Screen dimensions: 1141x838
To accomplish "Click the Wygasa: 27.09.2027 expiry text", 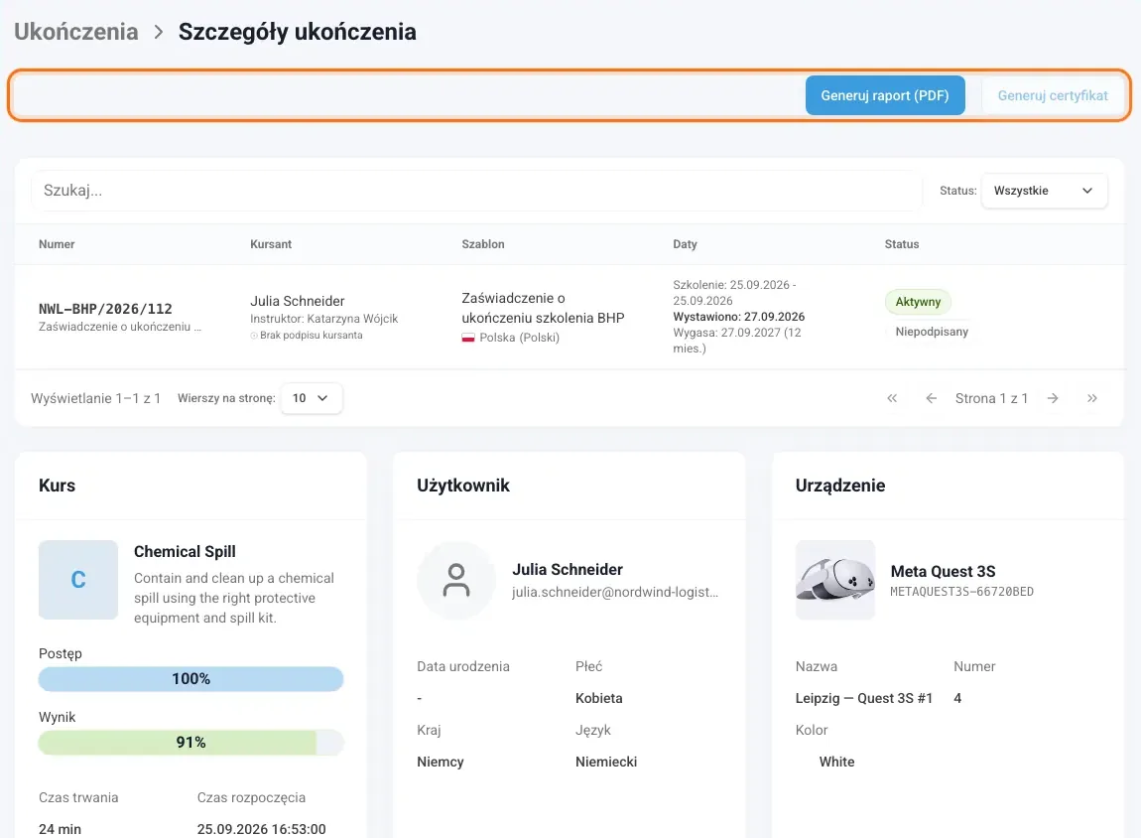I will pyautogui.click(x=737, y=340).
